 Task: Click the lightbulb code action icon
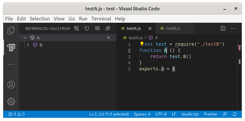(142, 43)
